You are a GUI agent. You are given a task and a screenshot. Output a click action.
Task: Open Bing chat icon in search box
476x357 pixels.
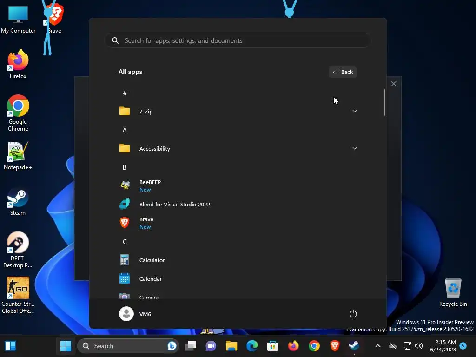pyautogui.click(x=172, y=346)
